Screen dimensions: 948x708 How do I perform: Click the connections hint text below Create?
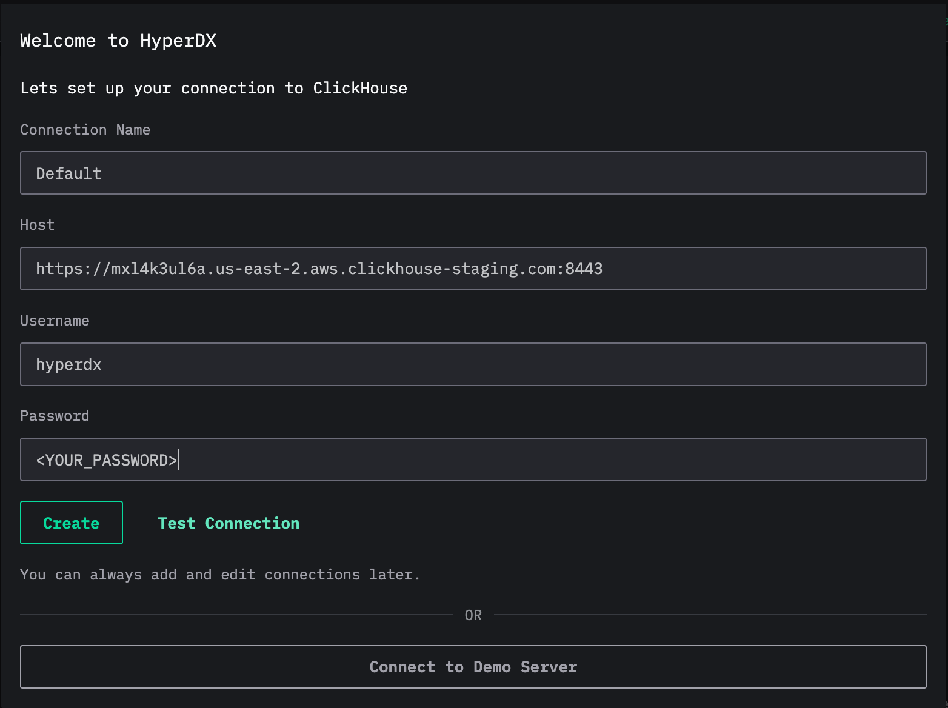pyautogui.click(x=220, y=574)
